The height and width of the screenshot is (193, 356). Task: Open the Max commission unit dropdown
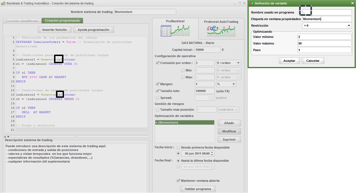click(x=229, y=77)
